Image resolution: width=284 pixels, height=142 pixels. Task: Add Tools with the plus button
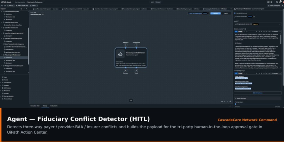136,70
